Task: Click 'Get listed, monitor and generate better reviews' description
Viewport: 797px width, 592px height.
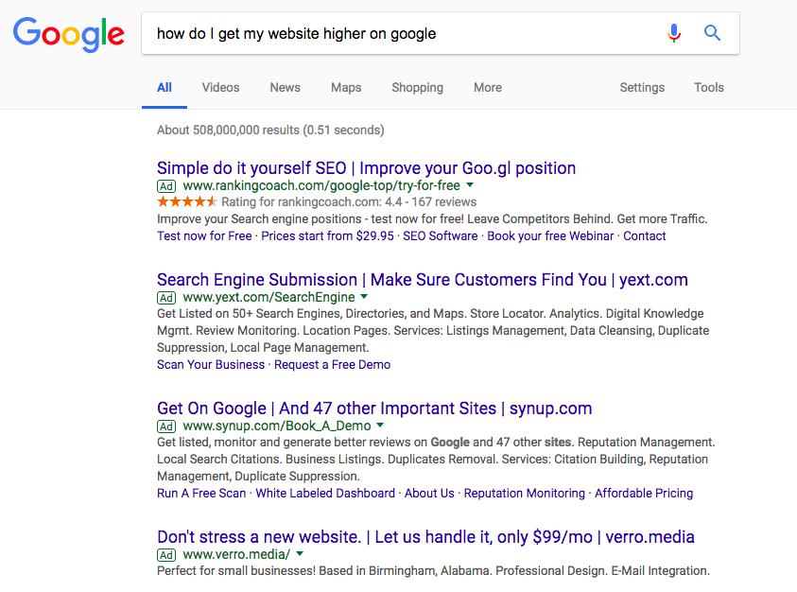Action: [x=436, y=460]
